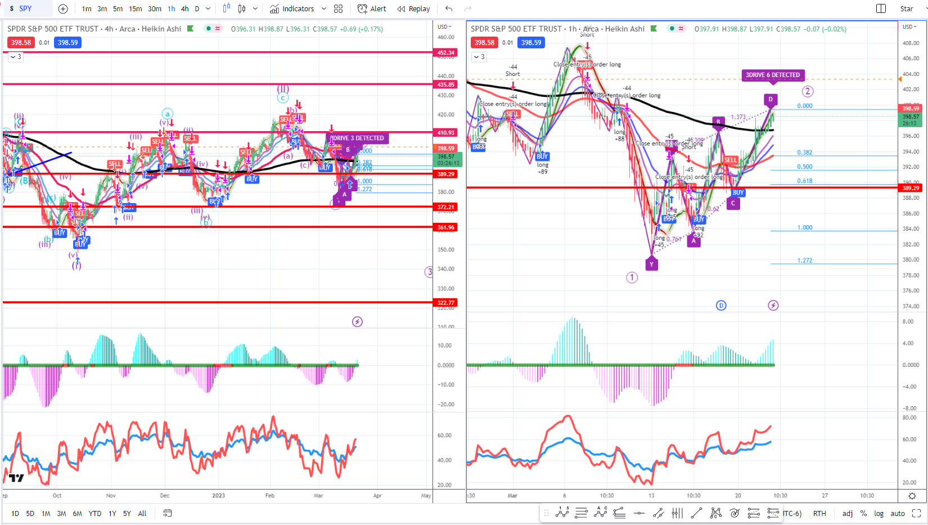This screenshot has width=928, height=525.
Task: Open the layout selection icon
Action: (x=881, y=8)
